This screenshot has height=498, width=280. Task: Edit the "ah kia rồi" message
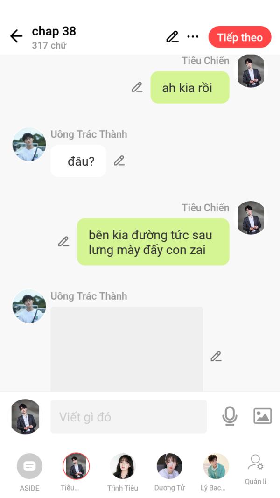pyautogui.click(x=137, y=87)
